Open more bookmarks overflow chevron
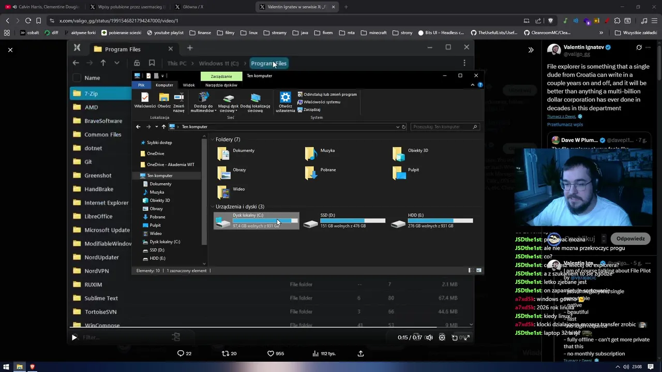 (601, 33)
